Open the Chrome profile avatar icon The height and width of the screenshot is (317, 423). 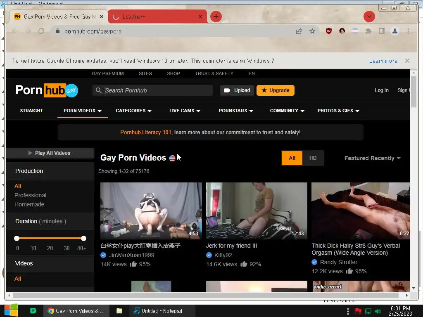[x=394, y=31]
